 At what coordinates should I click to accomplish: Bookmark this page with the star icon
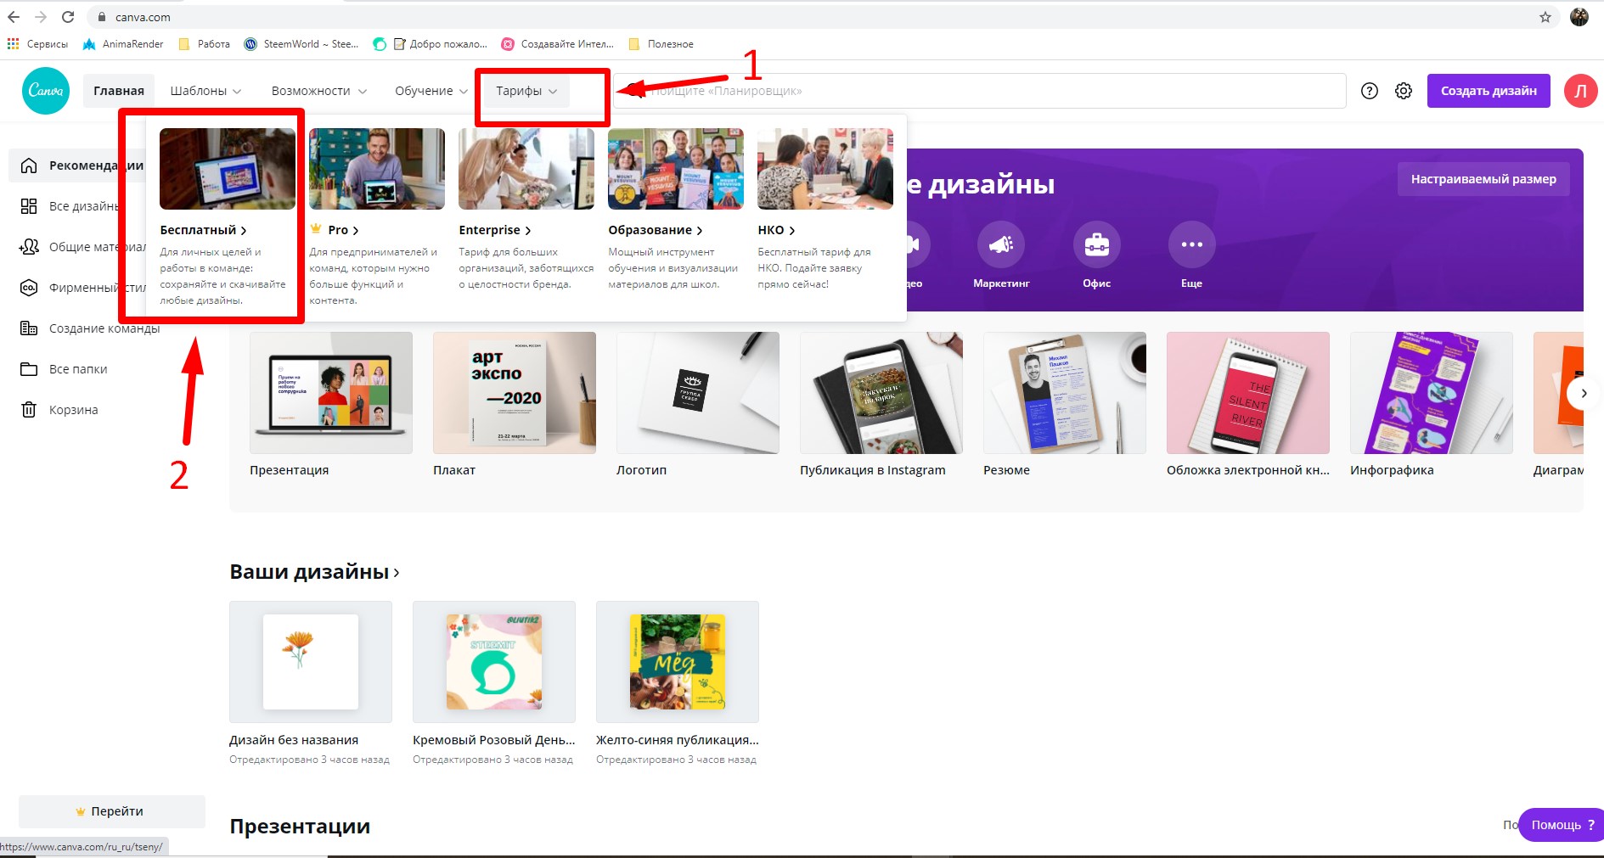click(x=1545, y=17)
